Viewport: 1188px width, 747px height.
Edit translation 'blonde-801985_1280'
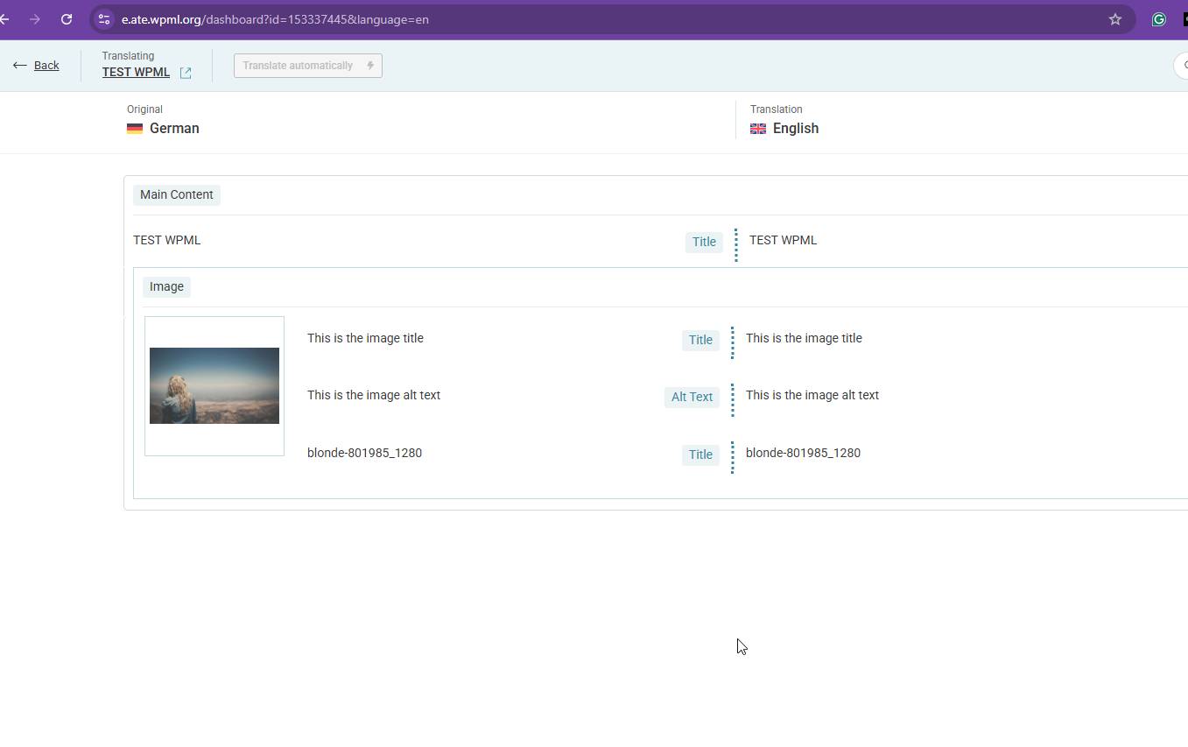pos(803,453)
